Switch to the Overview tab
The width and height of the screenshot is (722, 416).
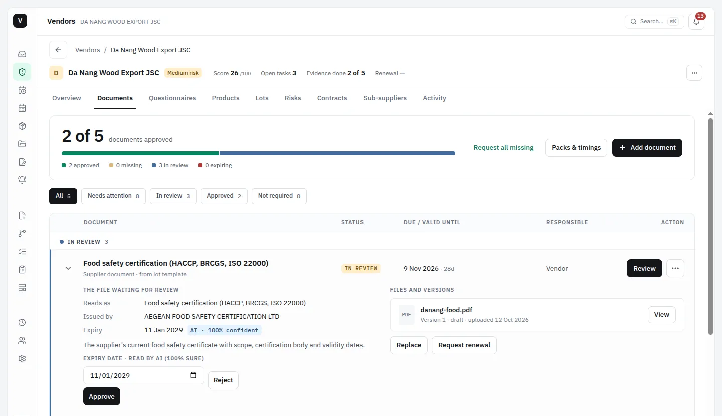coord(67,98)
